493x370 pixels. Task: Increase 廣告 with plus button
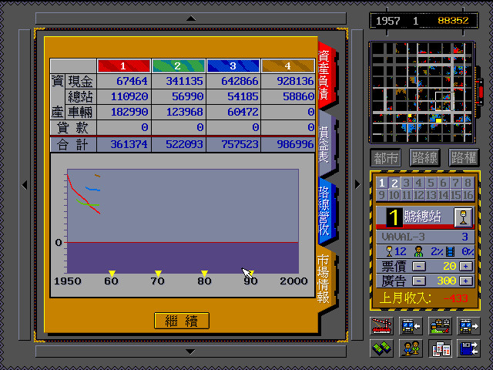point(466,281)
